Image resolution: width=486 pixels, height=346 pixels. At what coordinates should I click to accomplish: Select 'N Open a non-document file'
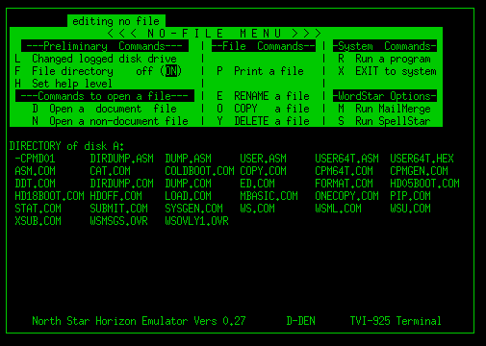[x=110, y=121]
